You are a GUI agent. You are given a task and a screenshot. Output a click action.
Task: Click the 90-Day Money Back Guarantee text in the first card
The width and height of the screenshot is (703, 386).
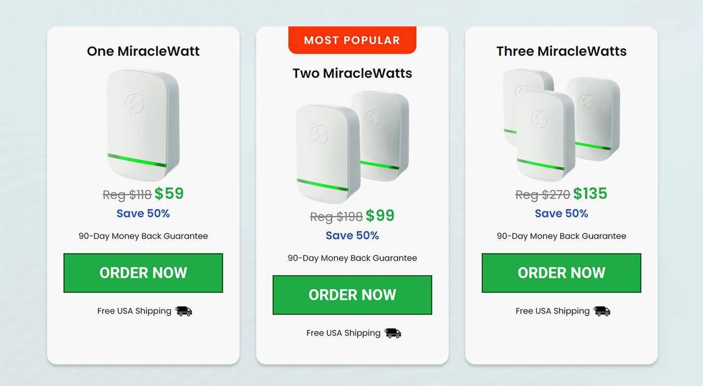pyautogui.click(x=143, y=236)
